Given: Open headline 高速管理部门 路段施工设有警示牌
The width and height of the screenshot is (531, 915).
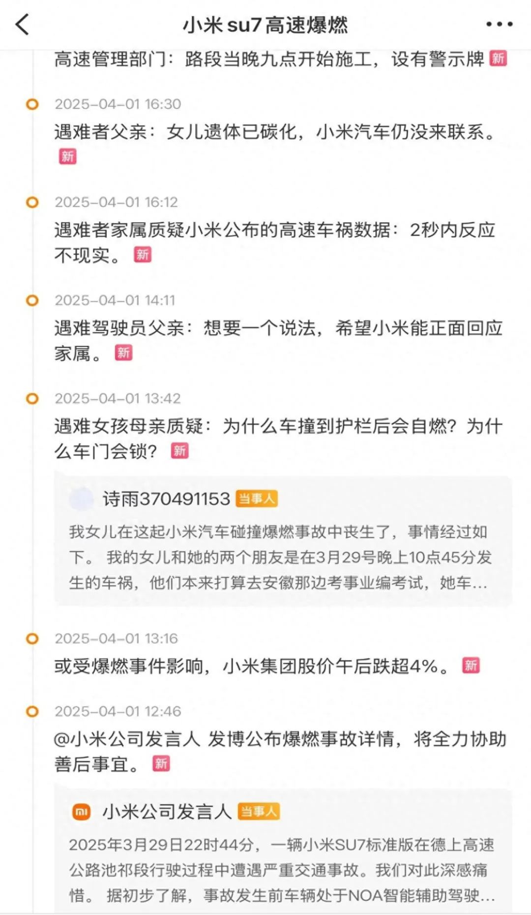Looking at the screenshot, I should 268,60.
